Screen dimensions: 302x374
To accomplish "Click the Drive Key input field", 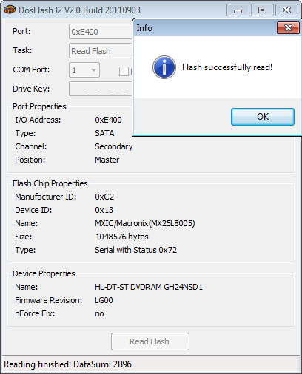I will (101, 89).
